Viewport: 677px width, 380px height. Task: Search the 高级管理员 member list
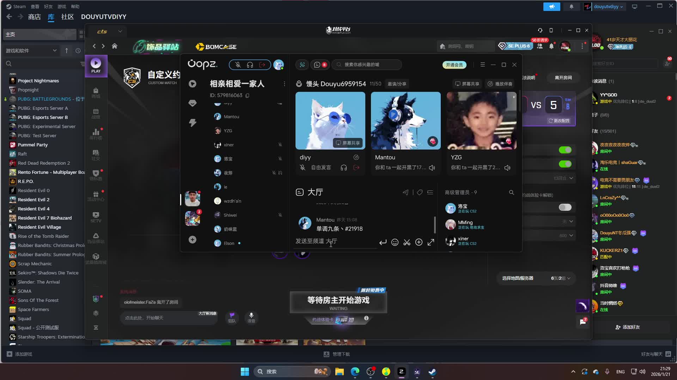[511, 192]
